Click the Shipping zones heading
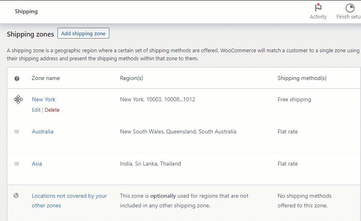The image size is (361, 221). point(30,34)
